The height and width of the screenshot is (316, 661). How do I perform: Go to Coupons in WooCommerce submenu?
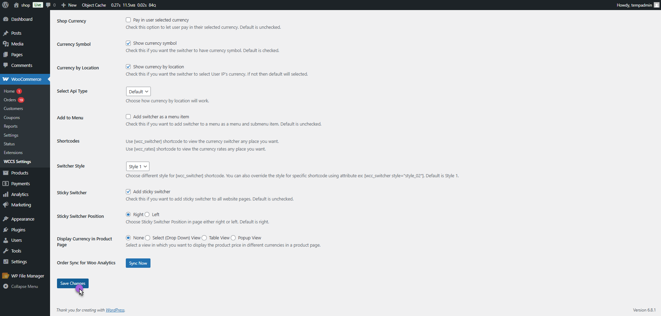click(12, 118)
